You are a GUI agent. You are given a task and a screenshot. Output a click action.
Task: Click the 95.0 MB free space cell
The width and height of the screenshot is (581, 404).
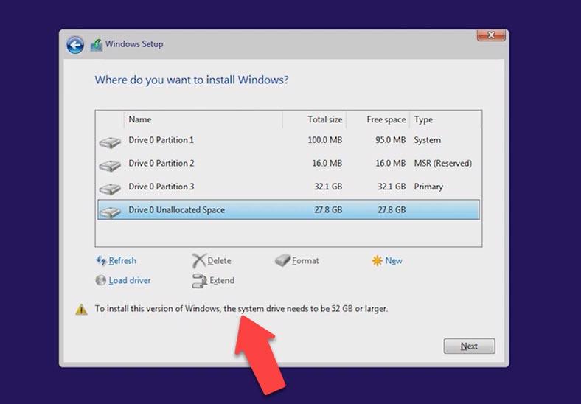(390, 140)
